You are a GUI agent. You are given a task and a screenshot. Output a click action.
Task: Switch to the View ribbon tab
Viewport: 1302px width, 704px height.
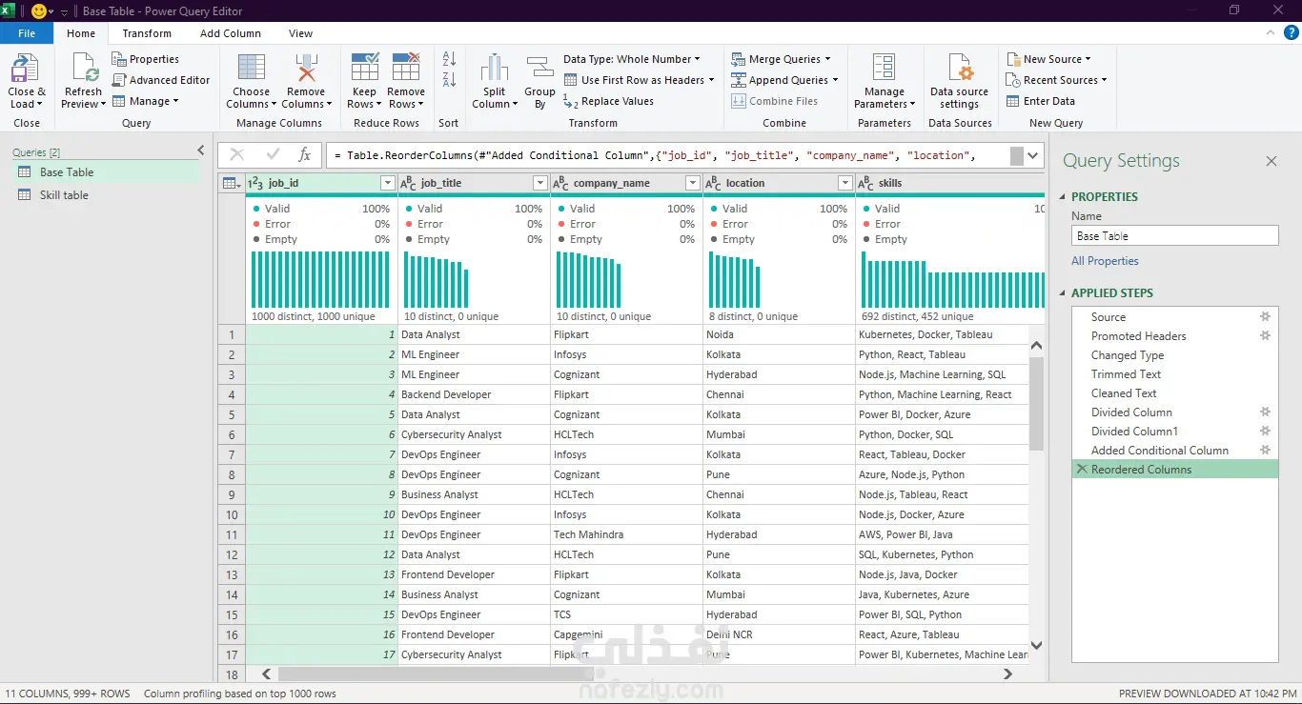[x=300, y=33]
